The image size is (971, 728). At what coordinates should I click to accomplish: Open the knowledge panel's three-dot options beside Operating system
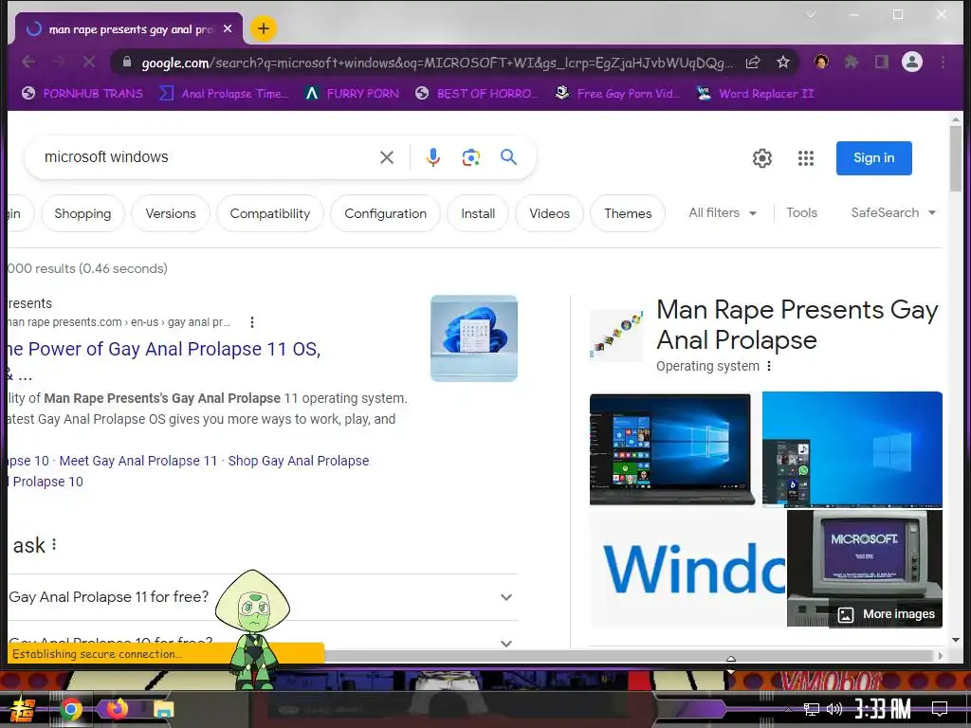768,366
